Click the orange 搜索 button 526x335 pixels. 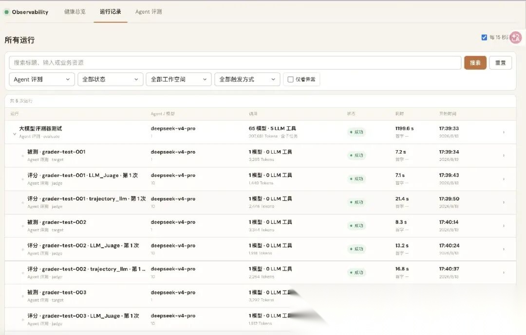tap(475, 63)
